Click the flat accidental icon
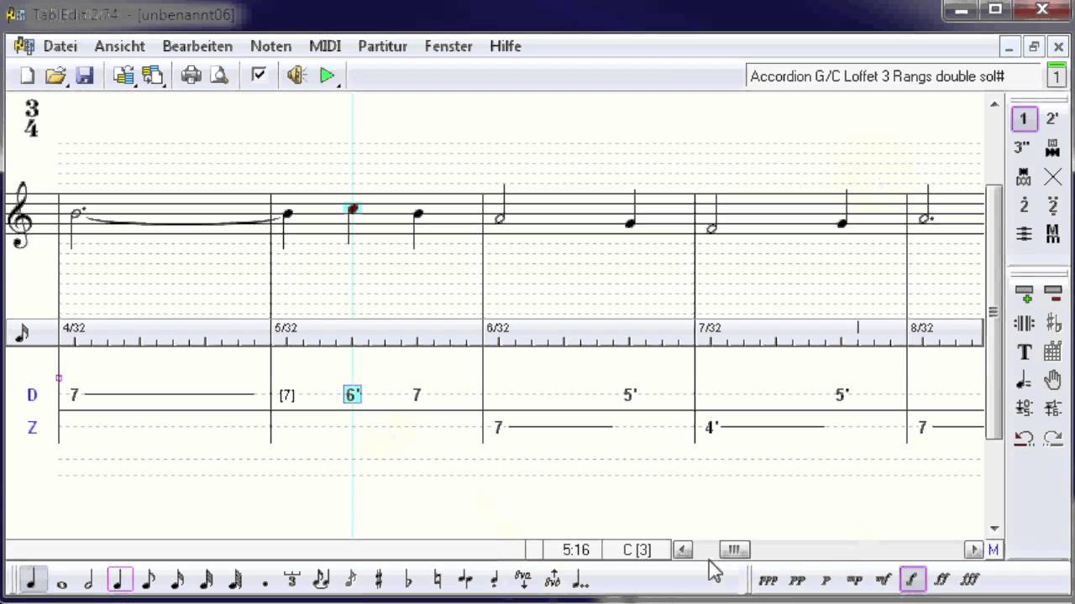 pos(408,580)
